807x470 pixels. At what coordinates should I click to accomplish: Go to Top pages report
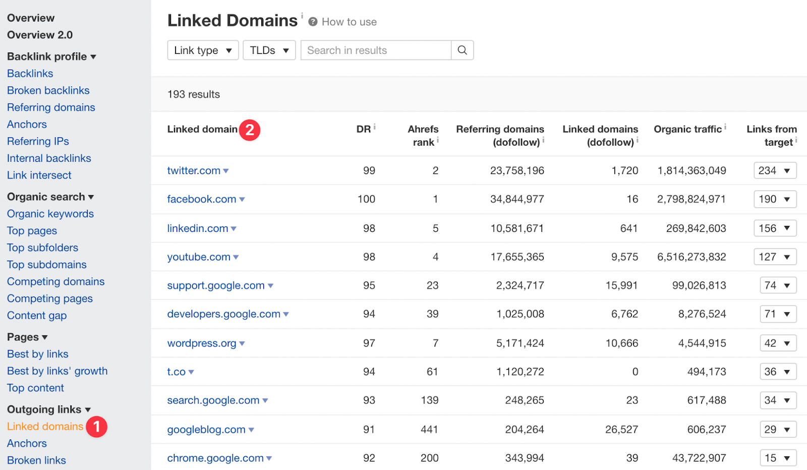pyautogui.click(x=32, y=231)
